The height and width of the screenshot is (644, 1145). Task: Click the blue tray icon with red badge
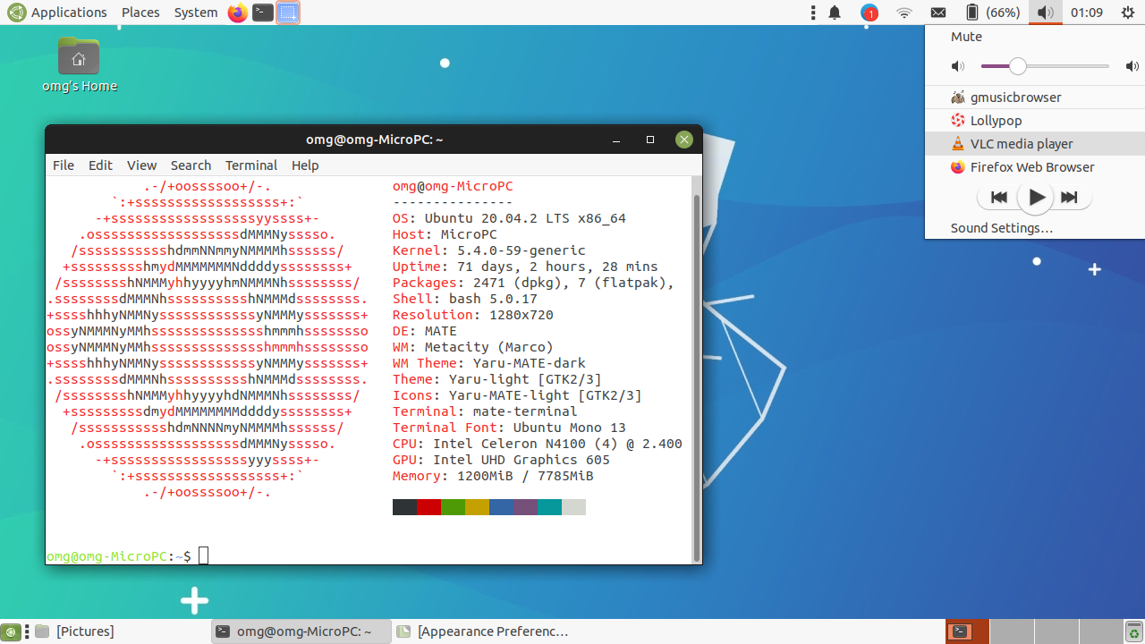(869, 13)
